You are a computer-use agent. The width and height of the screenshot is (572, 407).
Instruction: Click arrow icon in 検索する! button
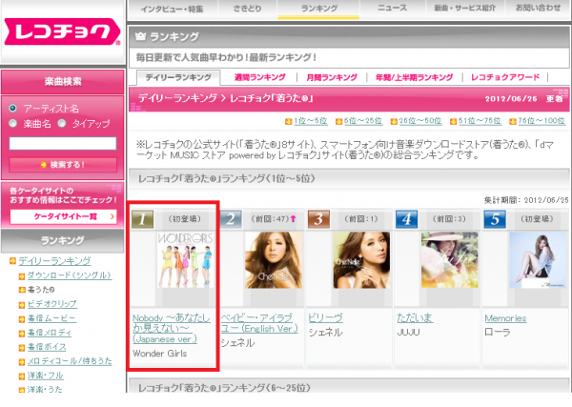click(x=44, y=165)
